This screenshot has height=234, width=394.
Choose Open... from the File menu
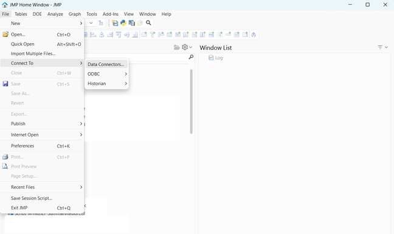[42, 35]
